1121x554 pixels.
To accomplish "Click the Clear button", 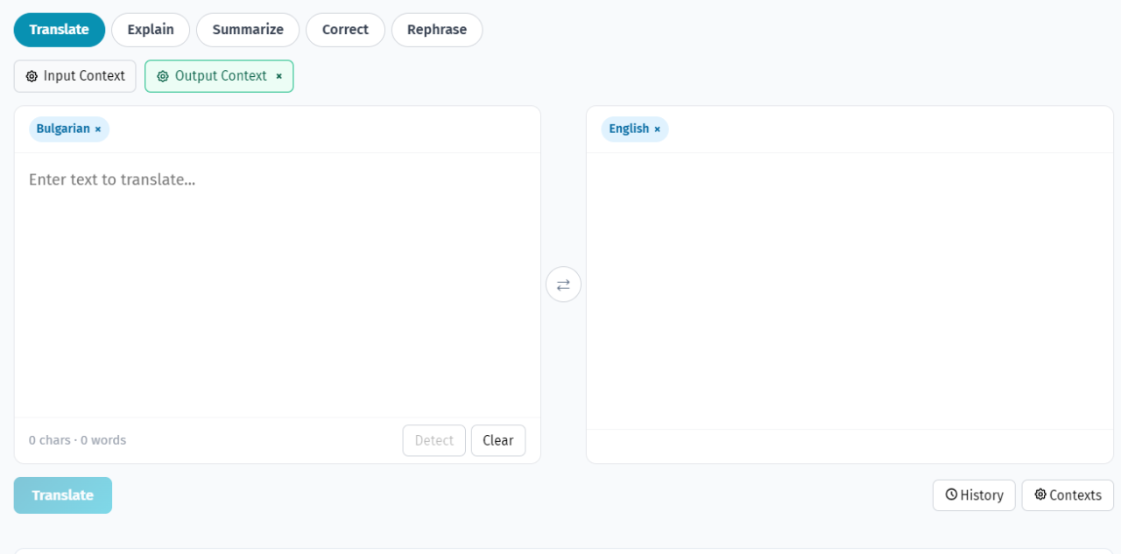I will pyautogui.click(x=497, y=440).
